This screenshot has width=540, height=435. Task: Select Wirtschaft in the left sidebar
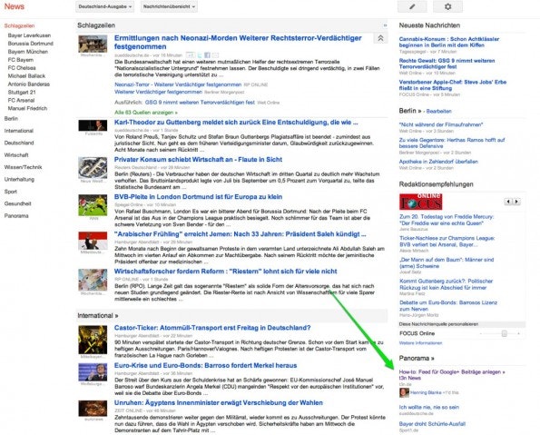16,155
